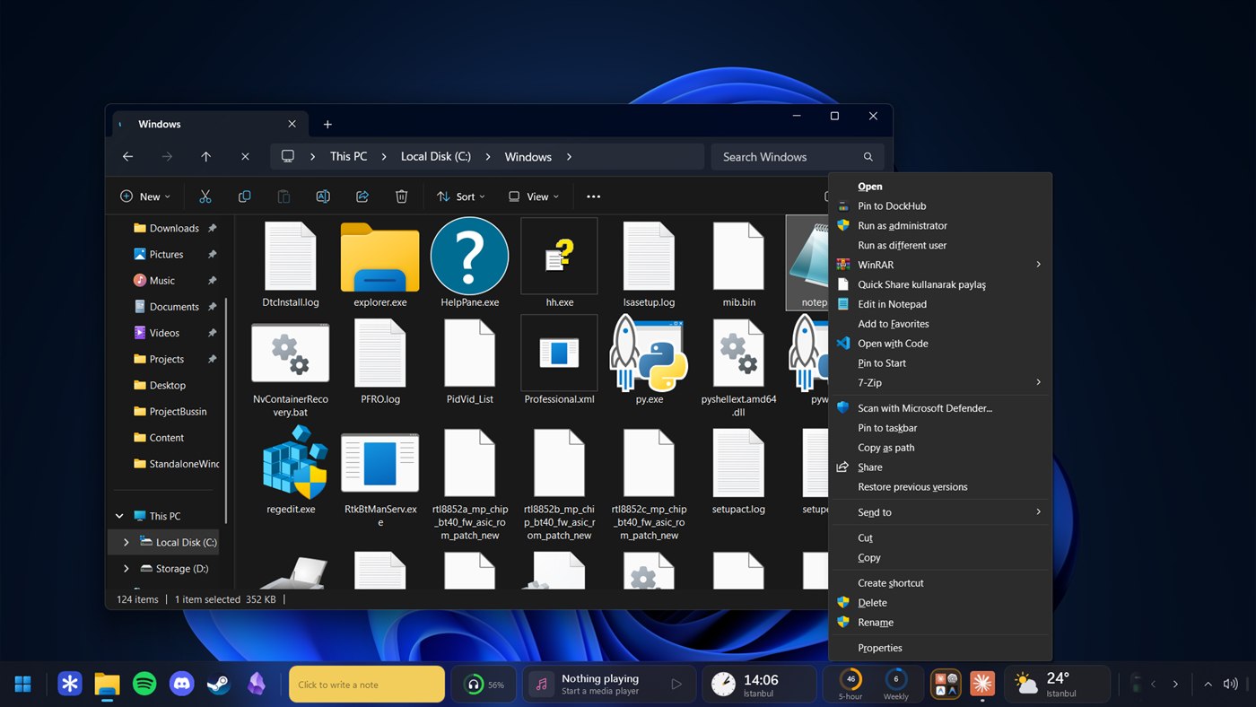Click the Cut scissors toolbar icon
Screen dimensions: 1256x707
pos(205,196)
